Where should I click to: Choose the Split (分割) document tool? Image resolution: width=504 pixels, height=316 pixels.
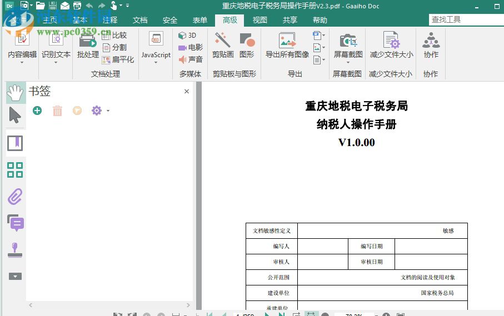[x=114, y=48]
